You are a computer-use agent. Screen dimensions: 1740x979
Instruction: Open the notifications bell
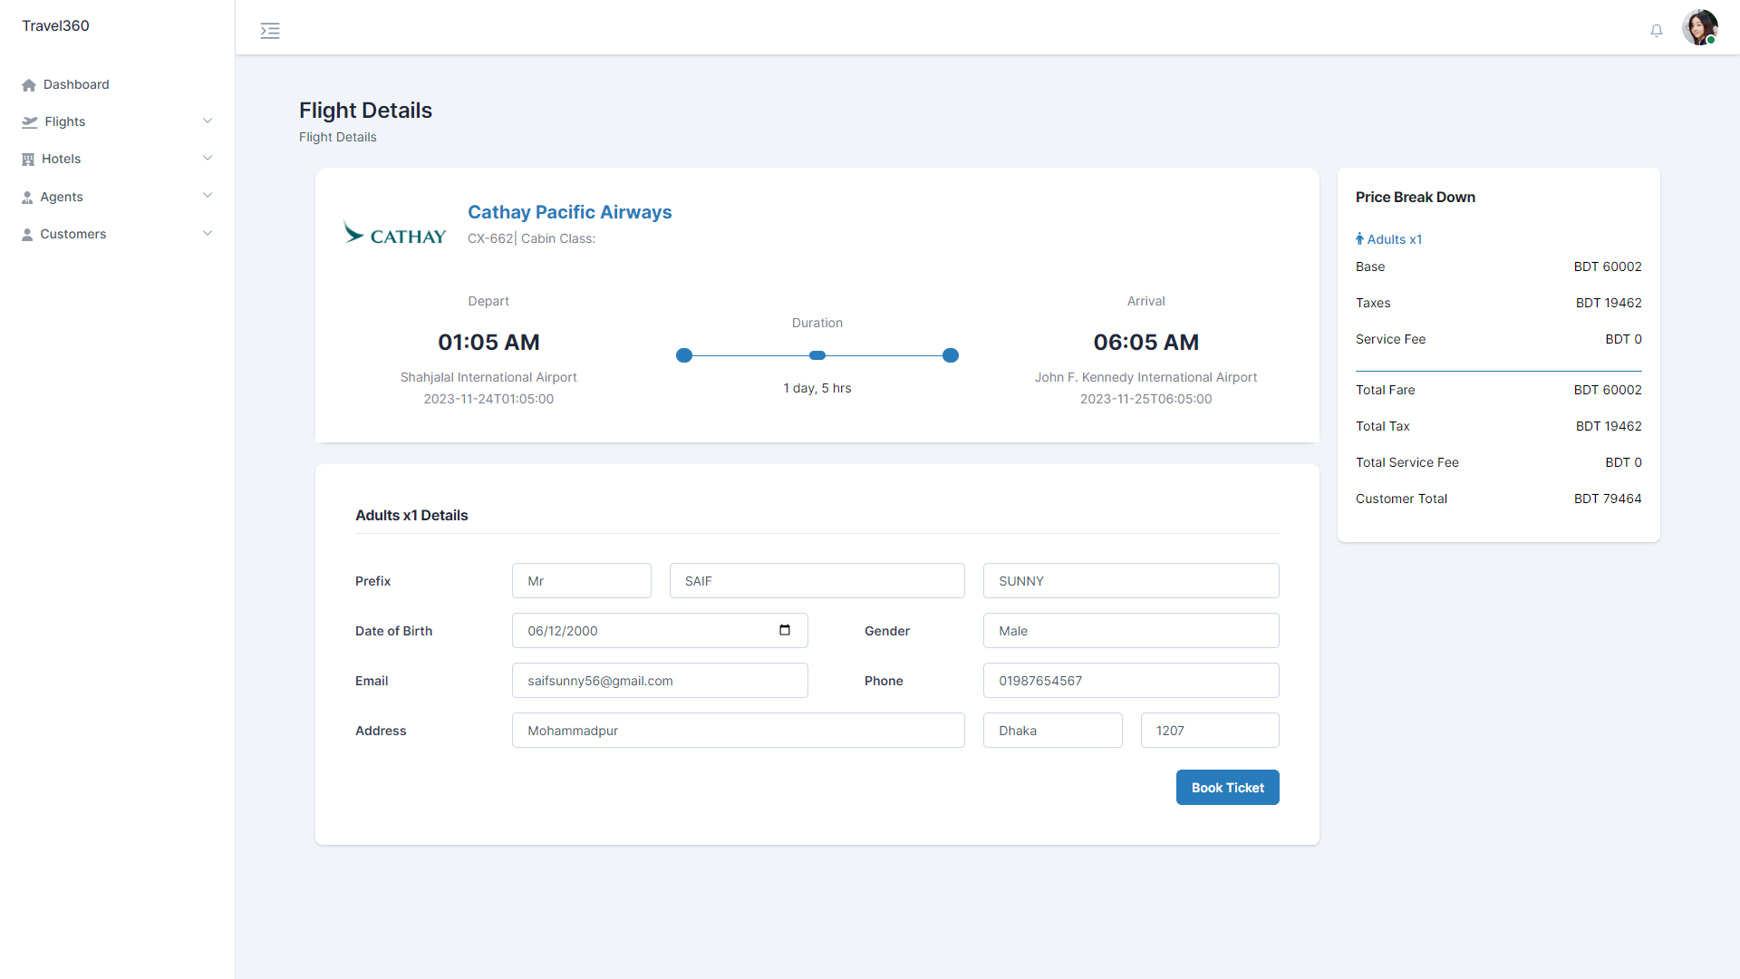pyautogui.click(x=1657, y=31)
